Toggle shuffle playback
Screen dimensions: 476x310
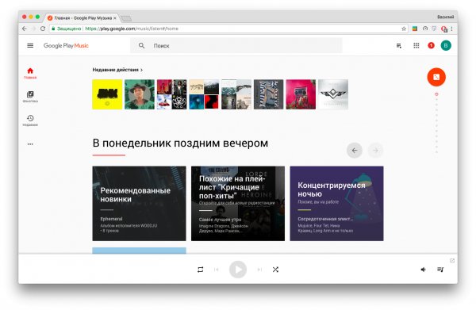pyautogui.click(x=275, y=270)
